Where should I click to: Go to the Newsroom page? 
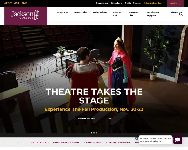pos(102,3)
